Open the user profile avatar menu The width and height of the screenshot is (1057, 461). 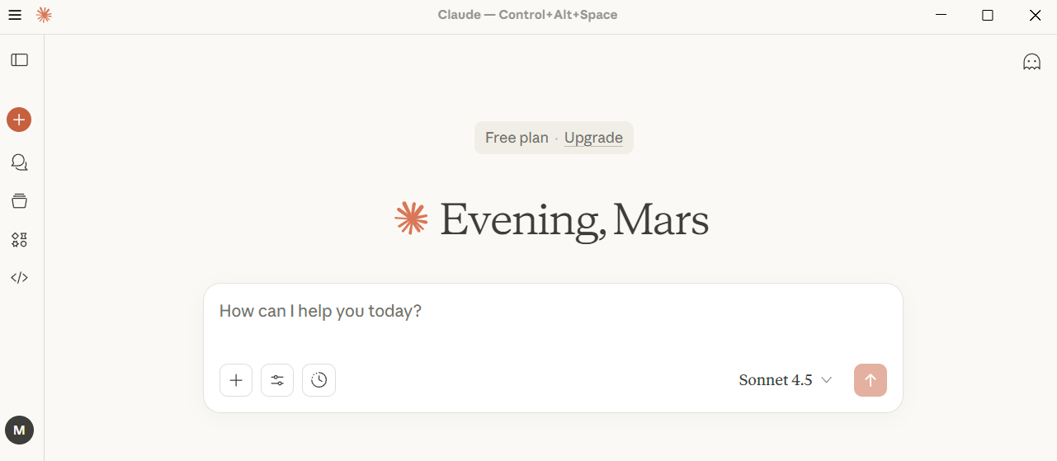[x=19, y=430]
